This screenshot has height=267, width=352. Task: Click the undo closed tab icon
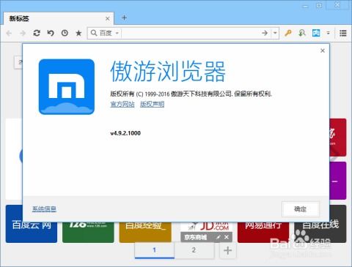(x=51, y=33)
